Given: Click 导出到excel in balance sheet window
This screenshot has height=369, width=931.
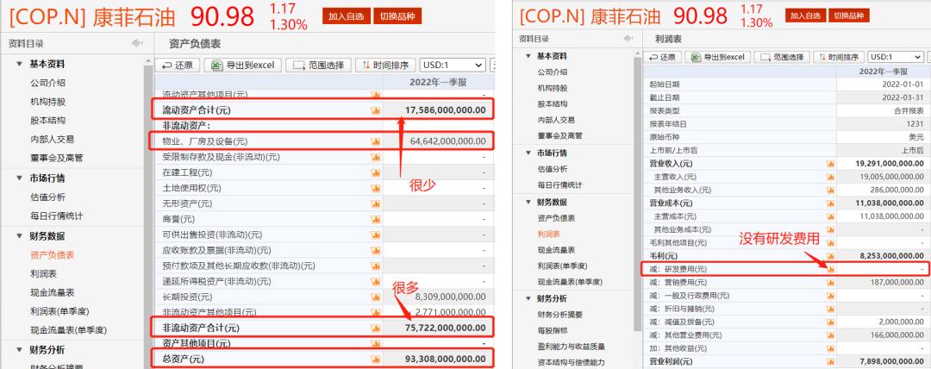Looking at the screenshot, I should coord(242,66).
